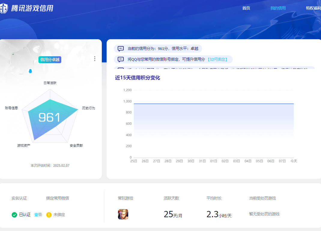This screenshot has height=231, width=321.
Task: Click the 平均时长 heading
Action: pyautogui.click(x=214, y=198)
